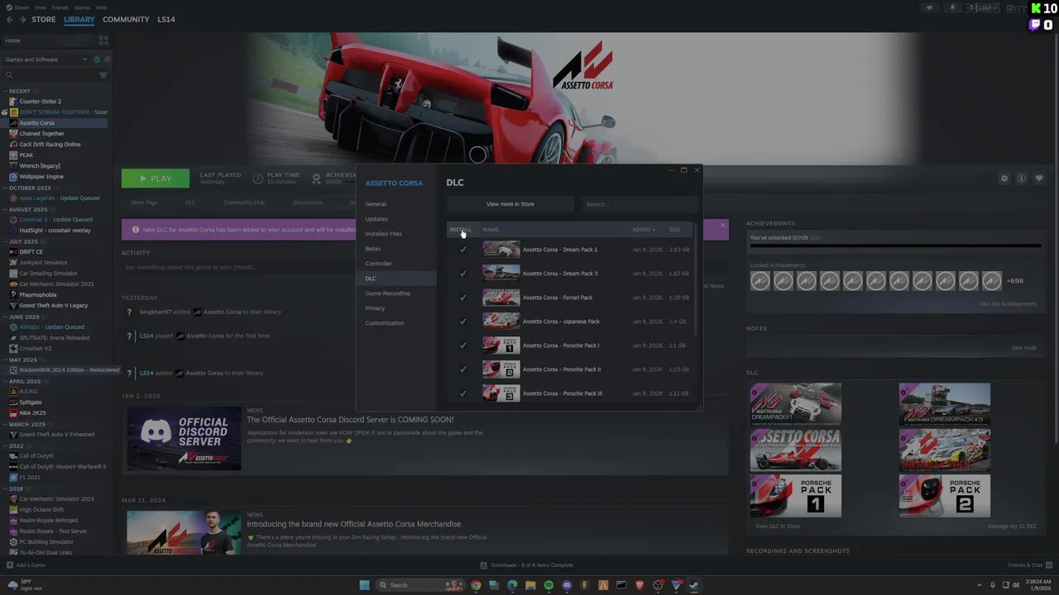
Task: Click View more in Store button
Action: pos(510,204)
